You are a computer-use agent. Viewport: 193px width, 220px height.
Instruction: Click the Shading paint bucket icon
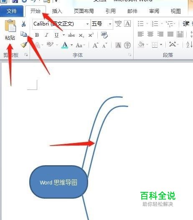click(141, 45)
